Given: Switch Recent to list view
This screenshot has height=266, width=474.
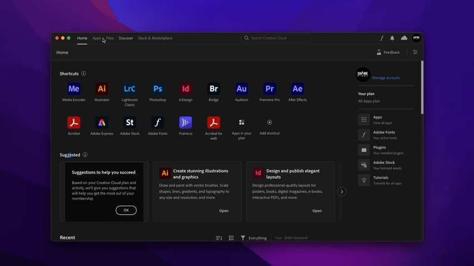Looking at the screenshot, I should [x=231, y=238].
